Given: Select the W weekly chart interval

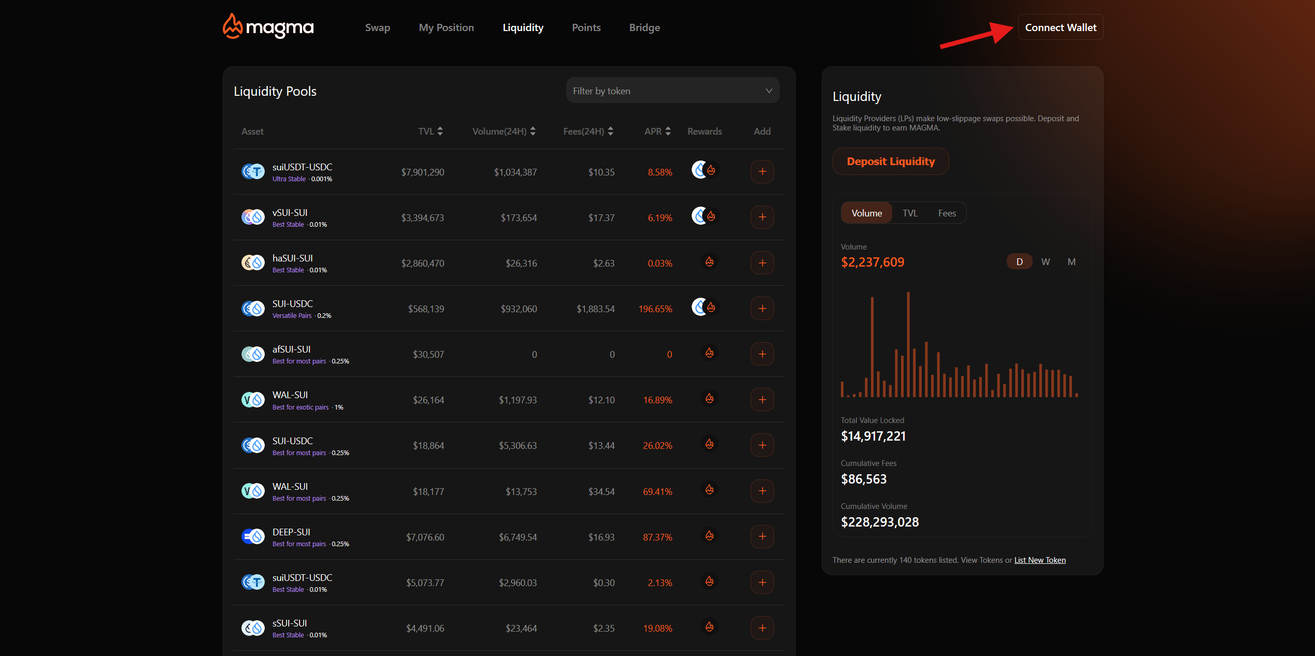Looking at the screenshot, I should (x=1046, y=262).
